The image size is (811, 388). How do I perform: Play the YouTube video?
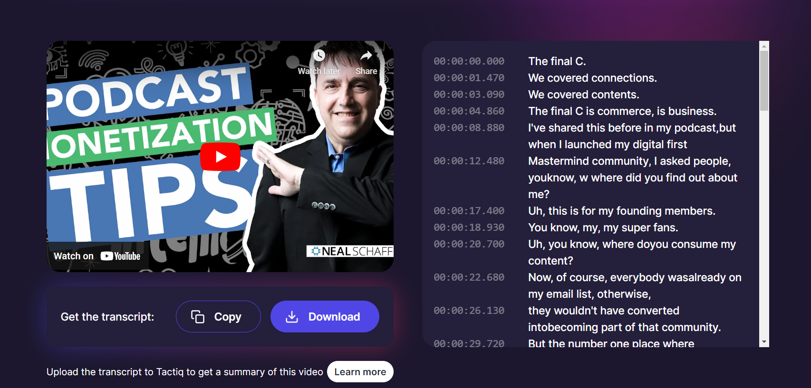pyautogui.click(x=220, y=156)
